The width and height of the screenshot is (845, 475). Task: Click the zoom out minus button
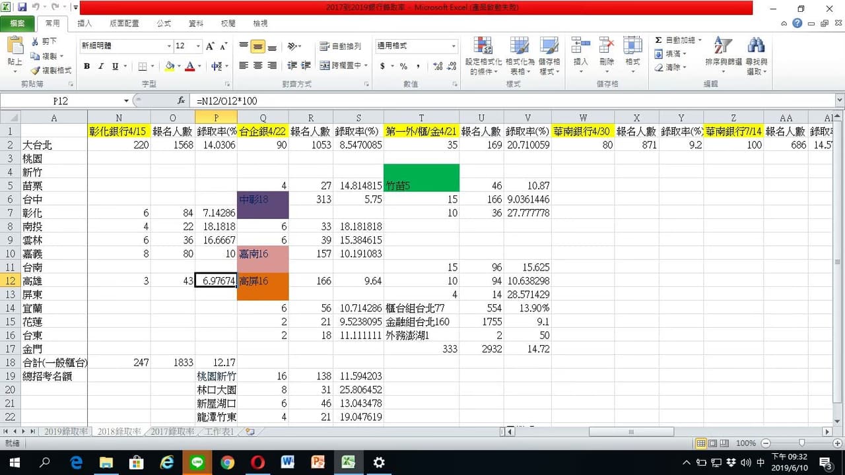coord(766,443)
